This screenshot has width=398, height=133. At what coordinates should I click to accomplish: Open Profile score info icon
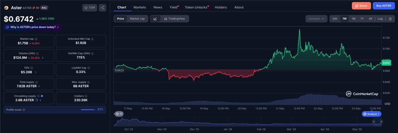23,110
